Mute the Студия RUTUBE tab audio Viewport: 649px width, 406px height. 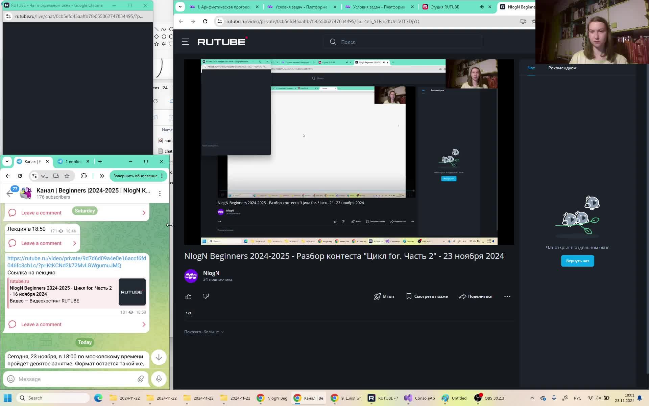481,7
